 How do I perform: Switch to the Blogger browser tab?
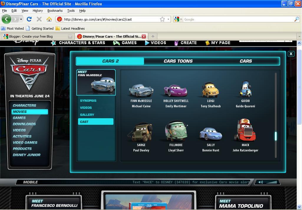click(37, 36)
